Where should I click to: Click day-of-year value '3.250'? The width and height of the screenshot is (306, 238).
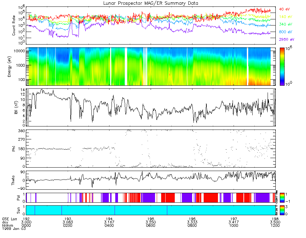[x=151, y=222]
